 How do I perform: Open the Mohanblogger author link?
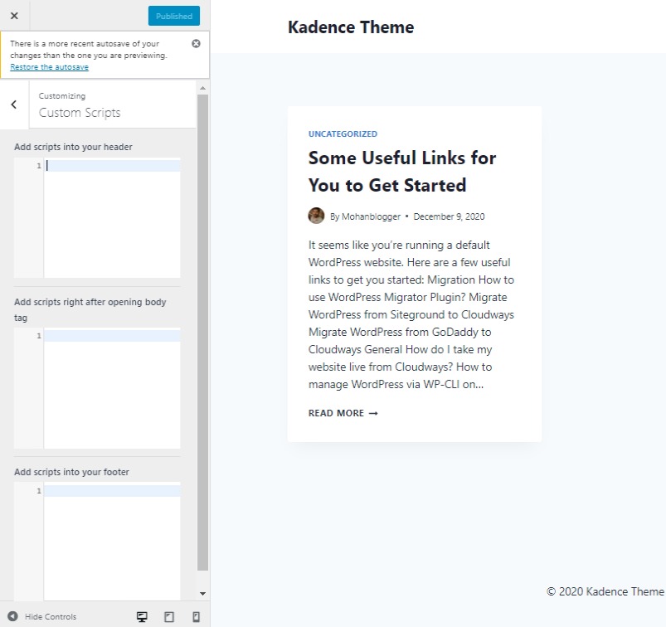point(371,216)
